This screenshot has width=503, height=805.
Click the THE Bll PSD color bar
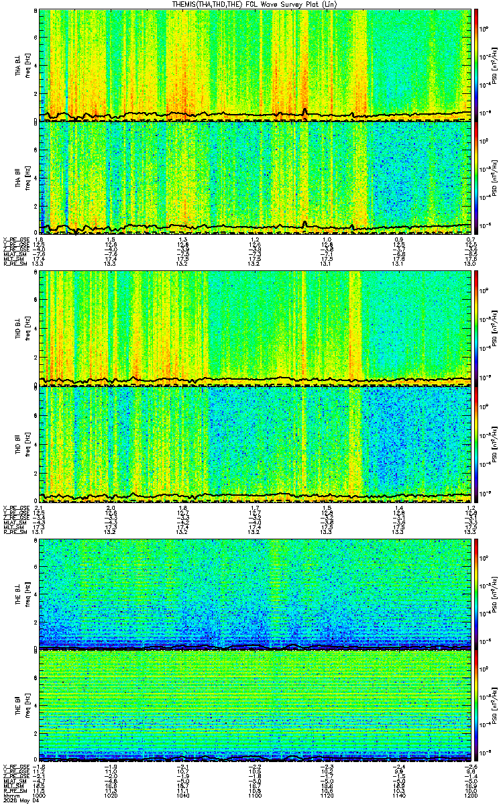point(476,706)
